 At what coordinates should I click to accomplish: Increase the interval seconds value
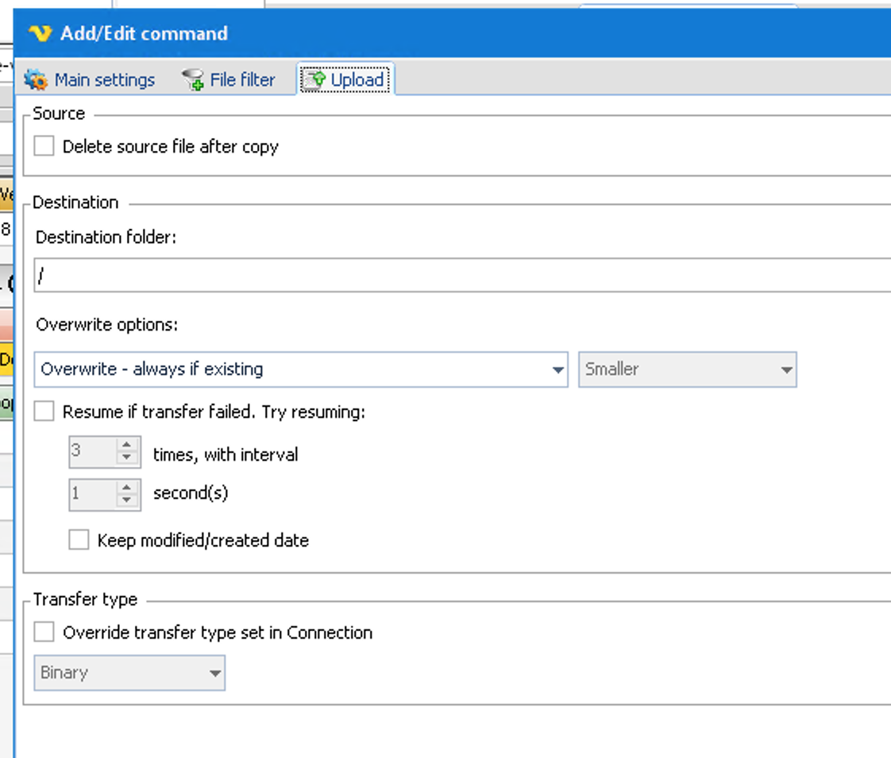[127, 488]
